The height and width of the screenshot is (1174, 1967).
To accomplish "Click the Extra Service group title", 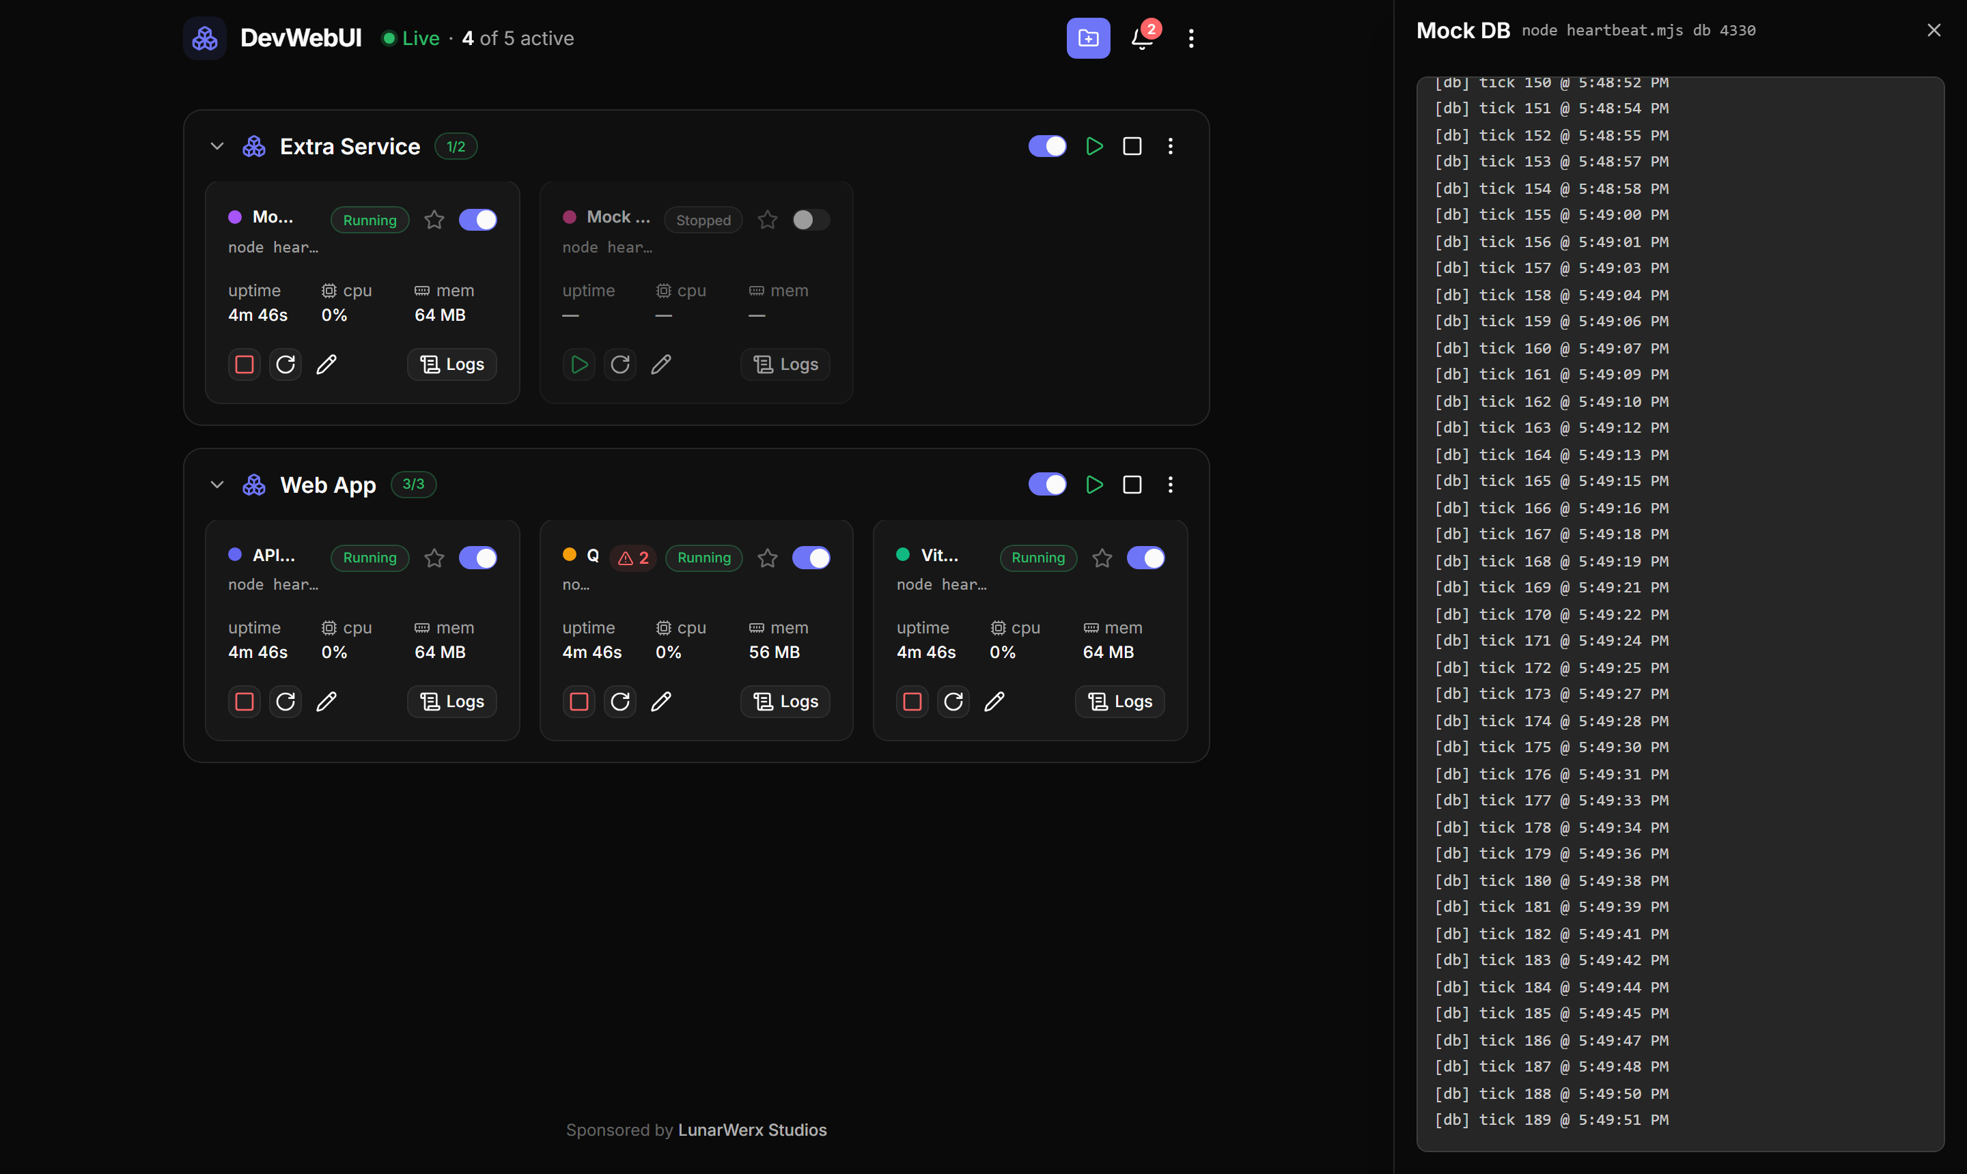I will (350, 146).
